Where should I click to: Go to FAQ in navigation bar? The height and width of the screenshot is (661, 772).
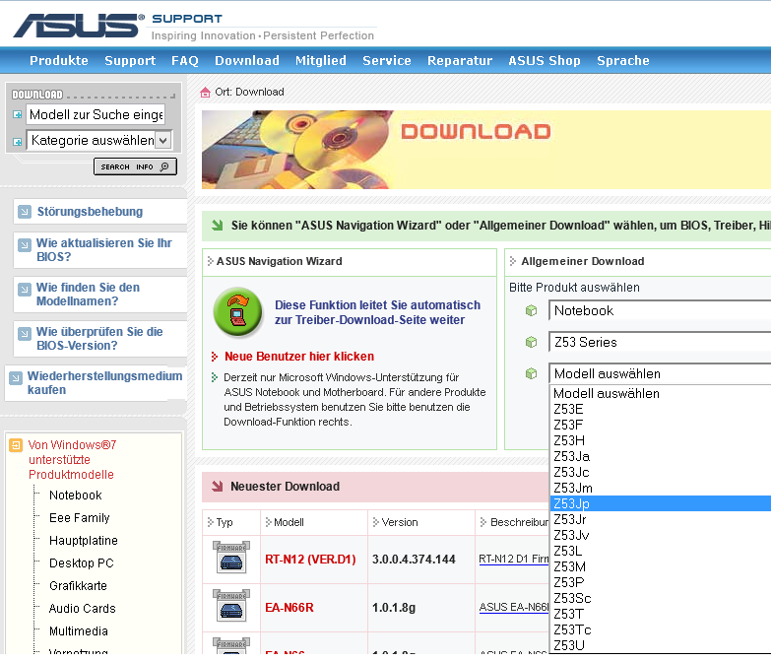[x=185, y=61]
